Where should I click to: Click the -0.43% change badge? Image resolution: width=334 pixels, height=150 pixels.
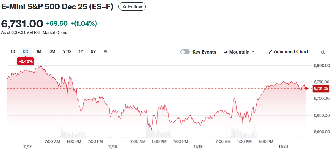[26, 61]
